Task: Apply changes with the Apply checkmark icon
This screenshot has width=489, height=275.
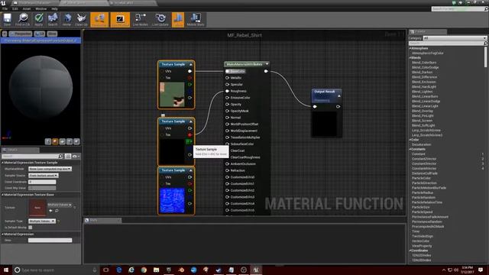Action: 39,20
